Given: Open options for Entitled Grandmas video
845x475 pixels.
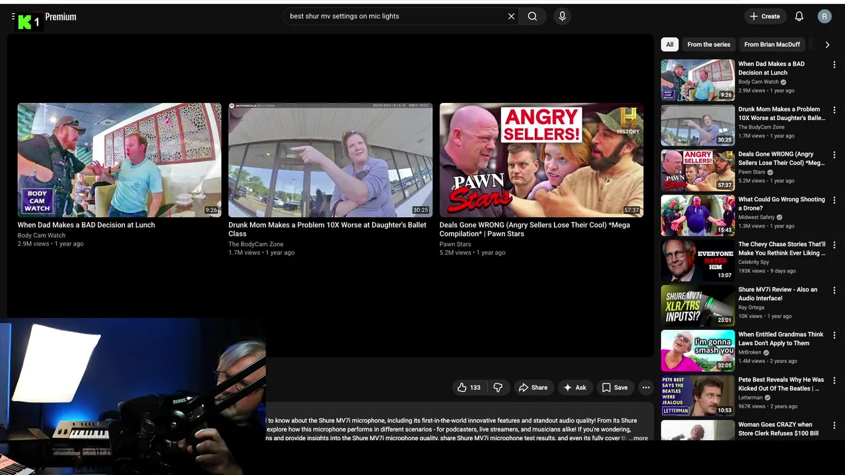Looking at the screenshot, I should tap(834, 335).
